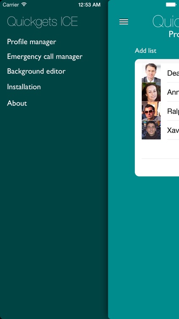Select the suited man profile photo
The height and width of the screenshot is (319, 179).
click(151, 73)
